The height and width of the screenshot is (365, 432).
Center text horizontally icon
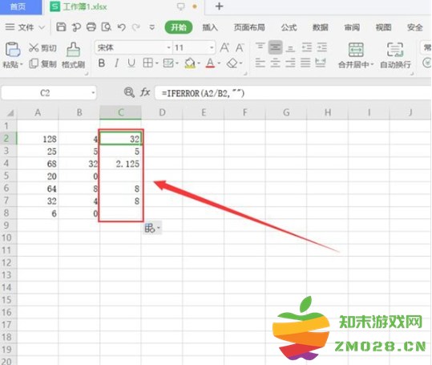[275, 63]
